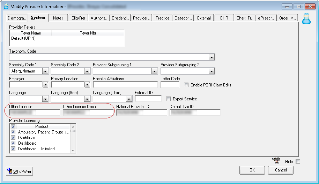
Task: Expand the Language (Third) dropdown
Action: (x=129, y=99)
